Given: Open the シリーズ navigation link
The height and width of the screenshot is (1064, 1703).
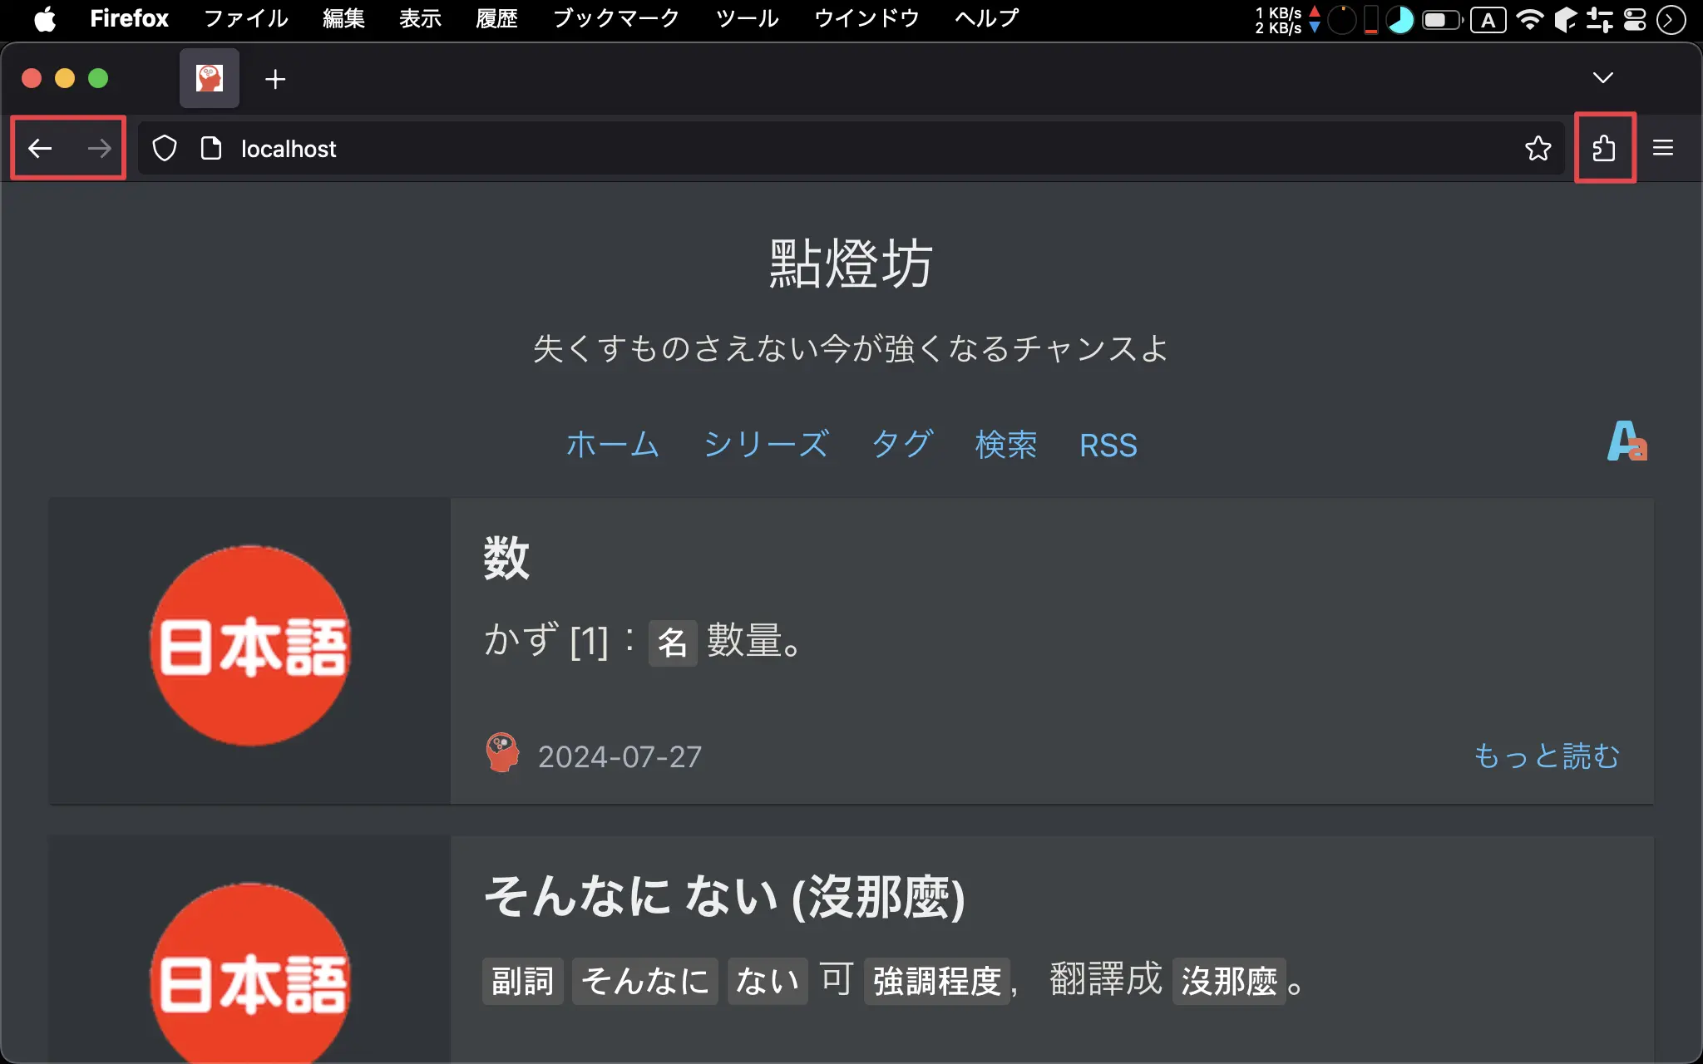Looking at the screenshot, I should pos(766,445).
